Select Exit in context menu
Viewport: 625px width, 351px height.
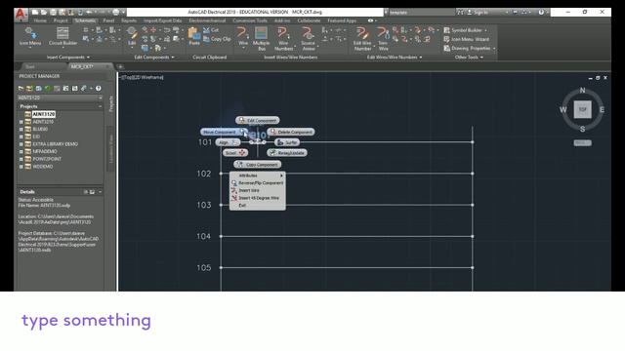(x=258, y=206)
